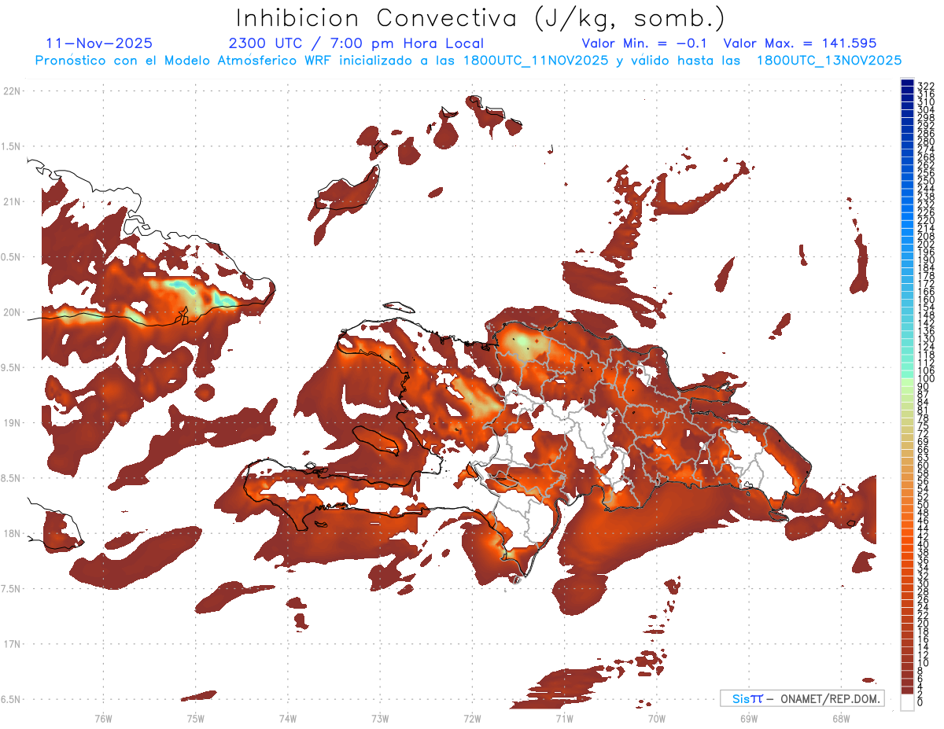Click the "70W" longitude label
The width and height of the screenshot is (944, 729).
[656, 717]
